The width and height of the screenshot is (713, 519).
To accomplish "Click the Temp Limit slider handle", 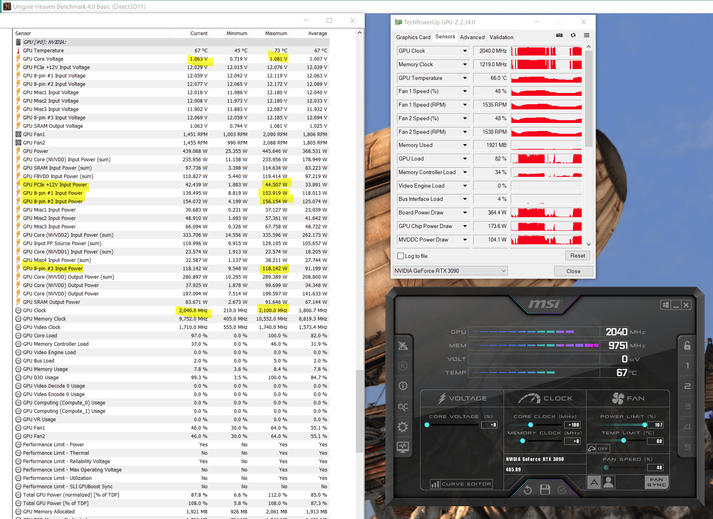I will [x=623, y=441].
